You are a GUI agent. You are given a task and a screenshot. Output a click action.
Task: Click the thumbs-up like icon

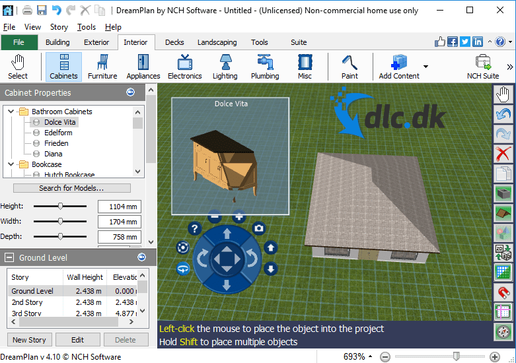click(439, 42)
